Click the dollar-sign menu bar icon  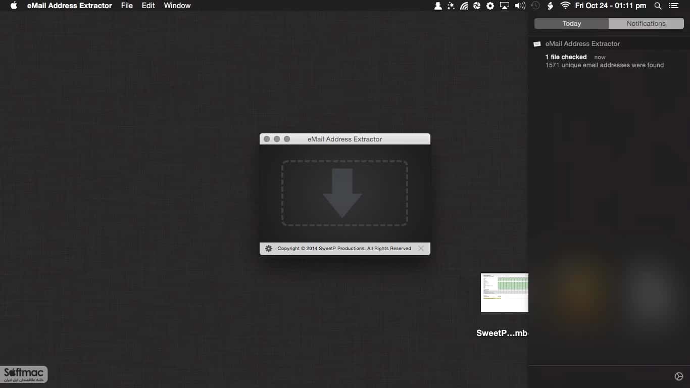(x=551, y=6)
